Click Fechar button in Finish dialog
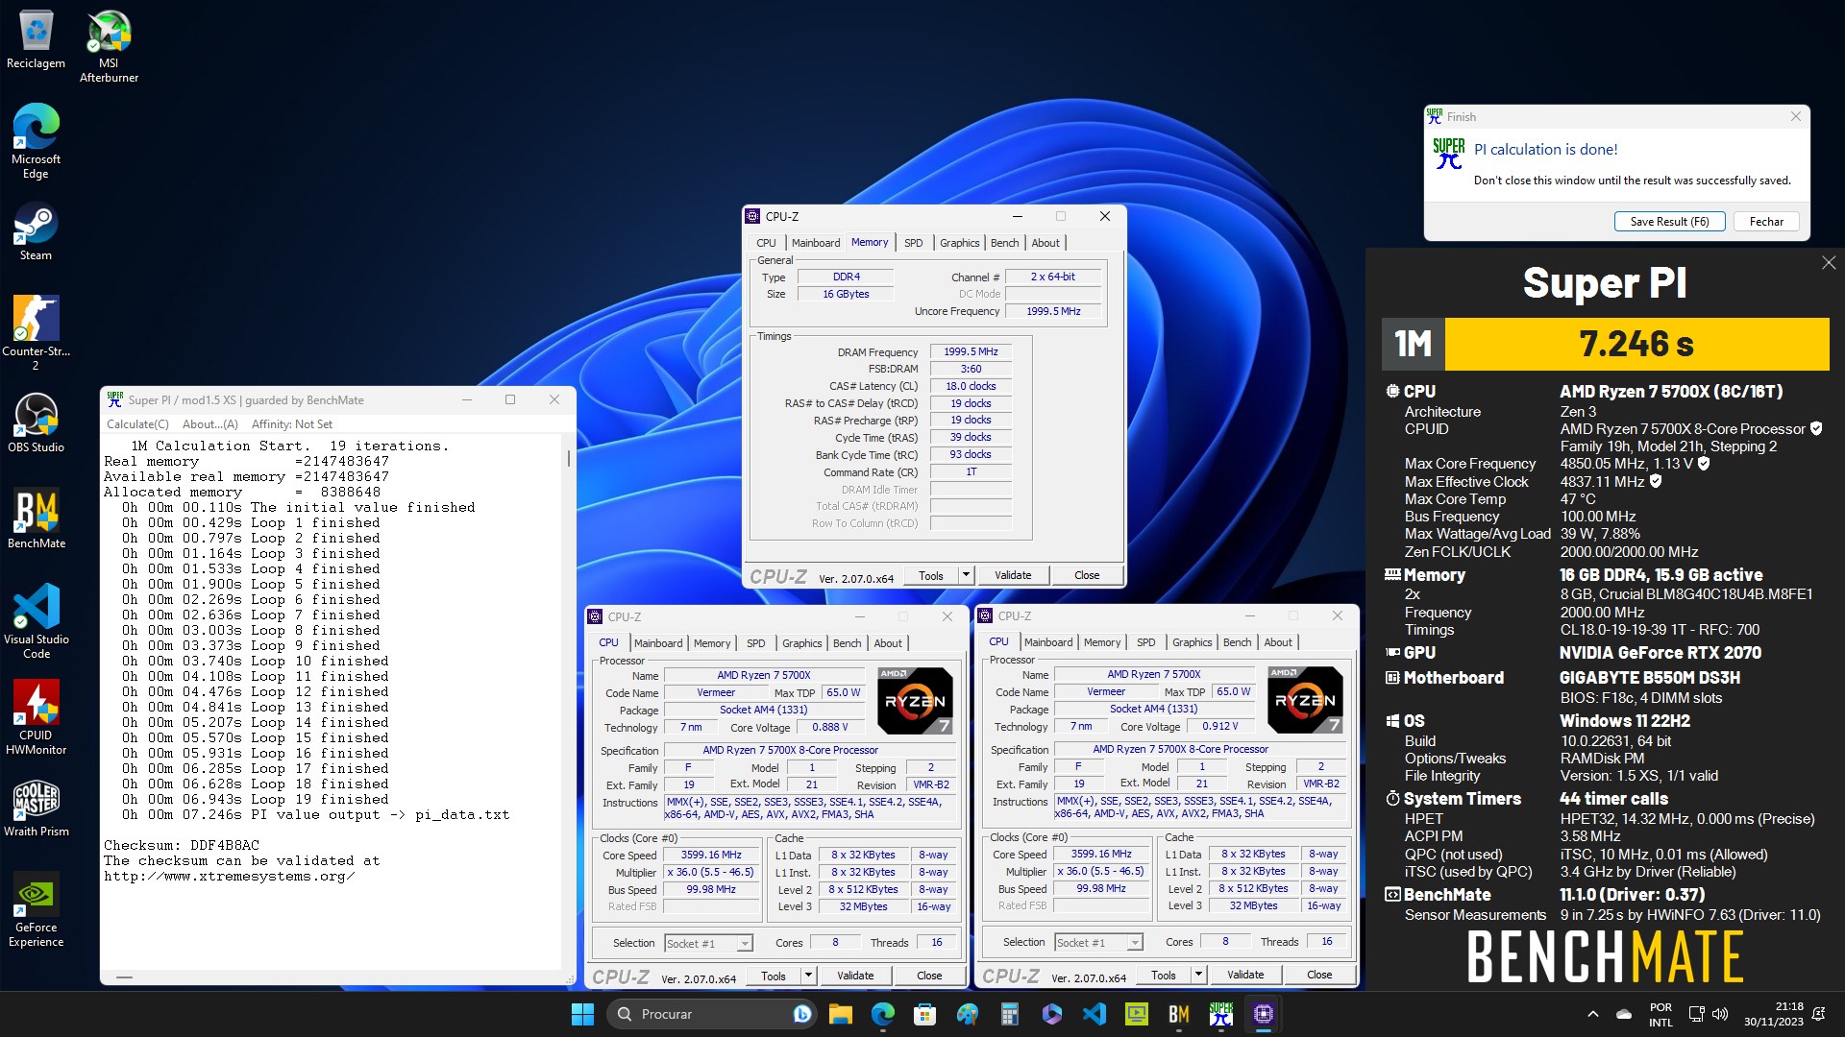 1766,222
